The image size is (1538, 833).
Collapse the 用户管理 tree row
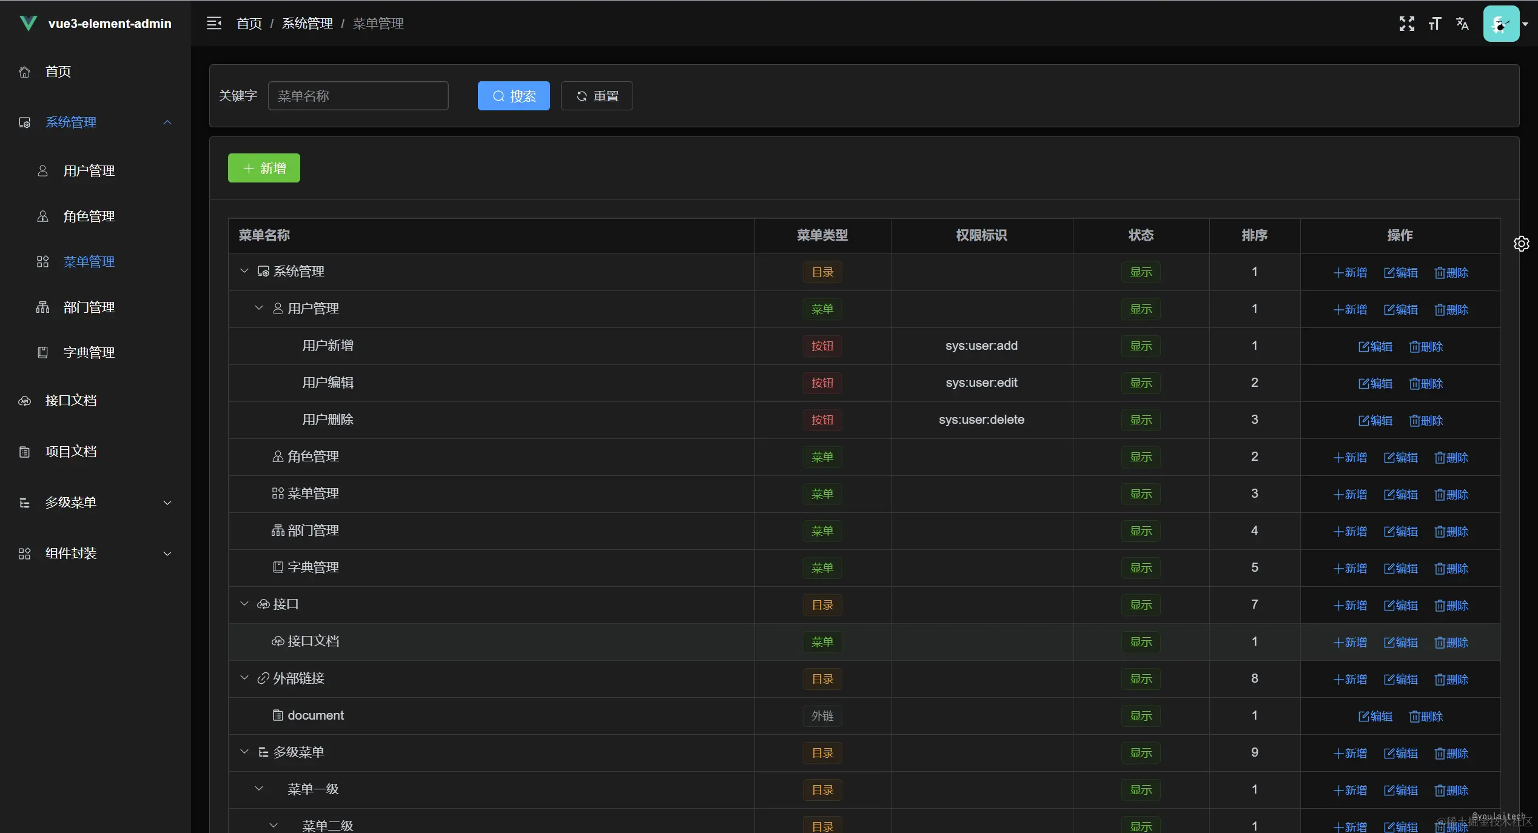[x=259, y=309]
